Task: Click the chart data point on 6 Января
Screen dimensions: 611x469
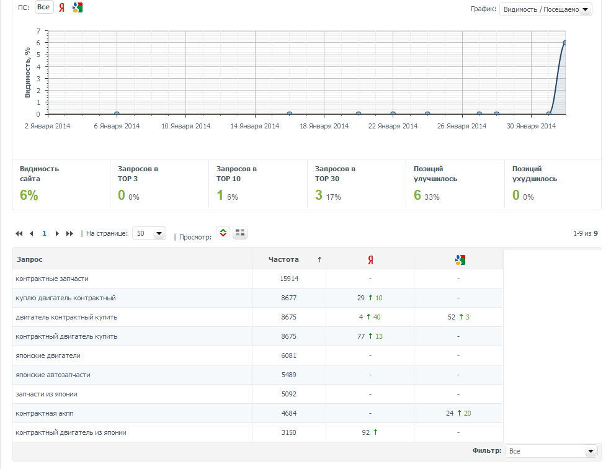Action: click(x=117, y=114)
